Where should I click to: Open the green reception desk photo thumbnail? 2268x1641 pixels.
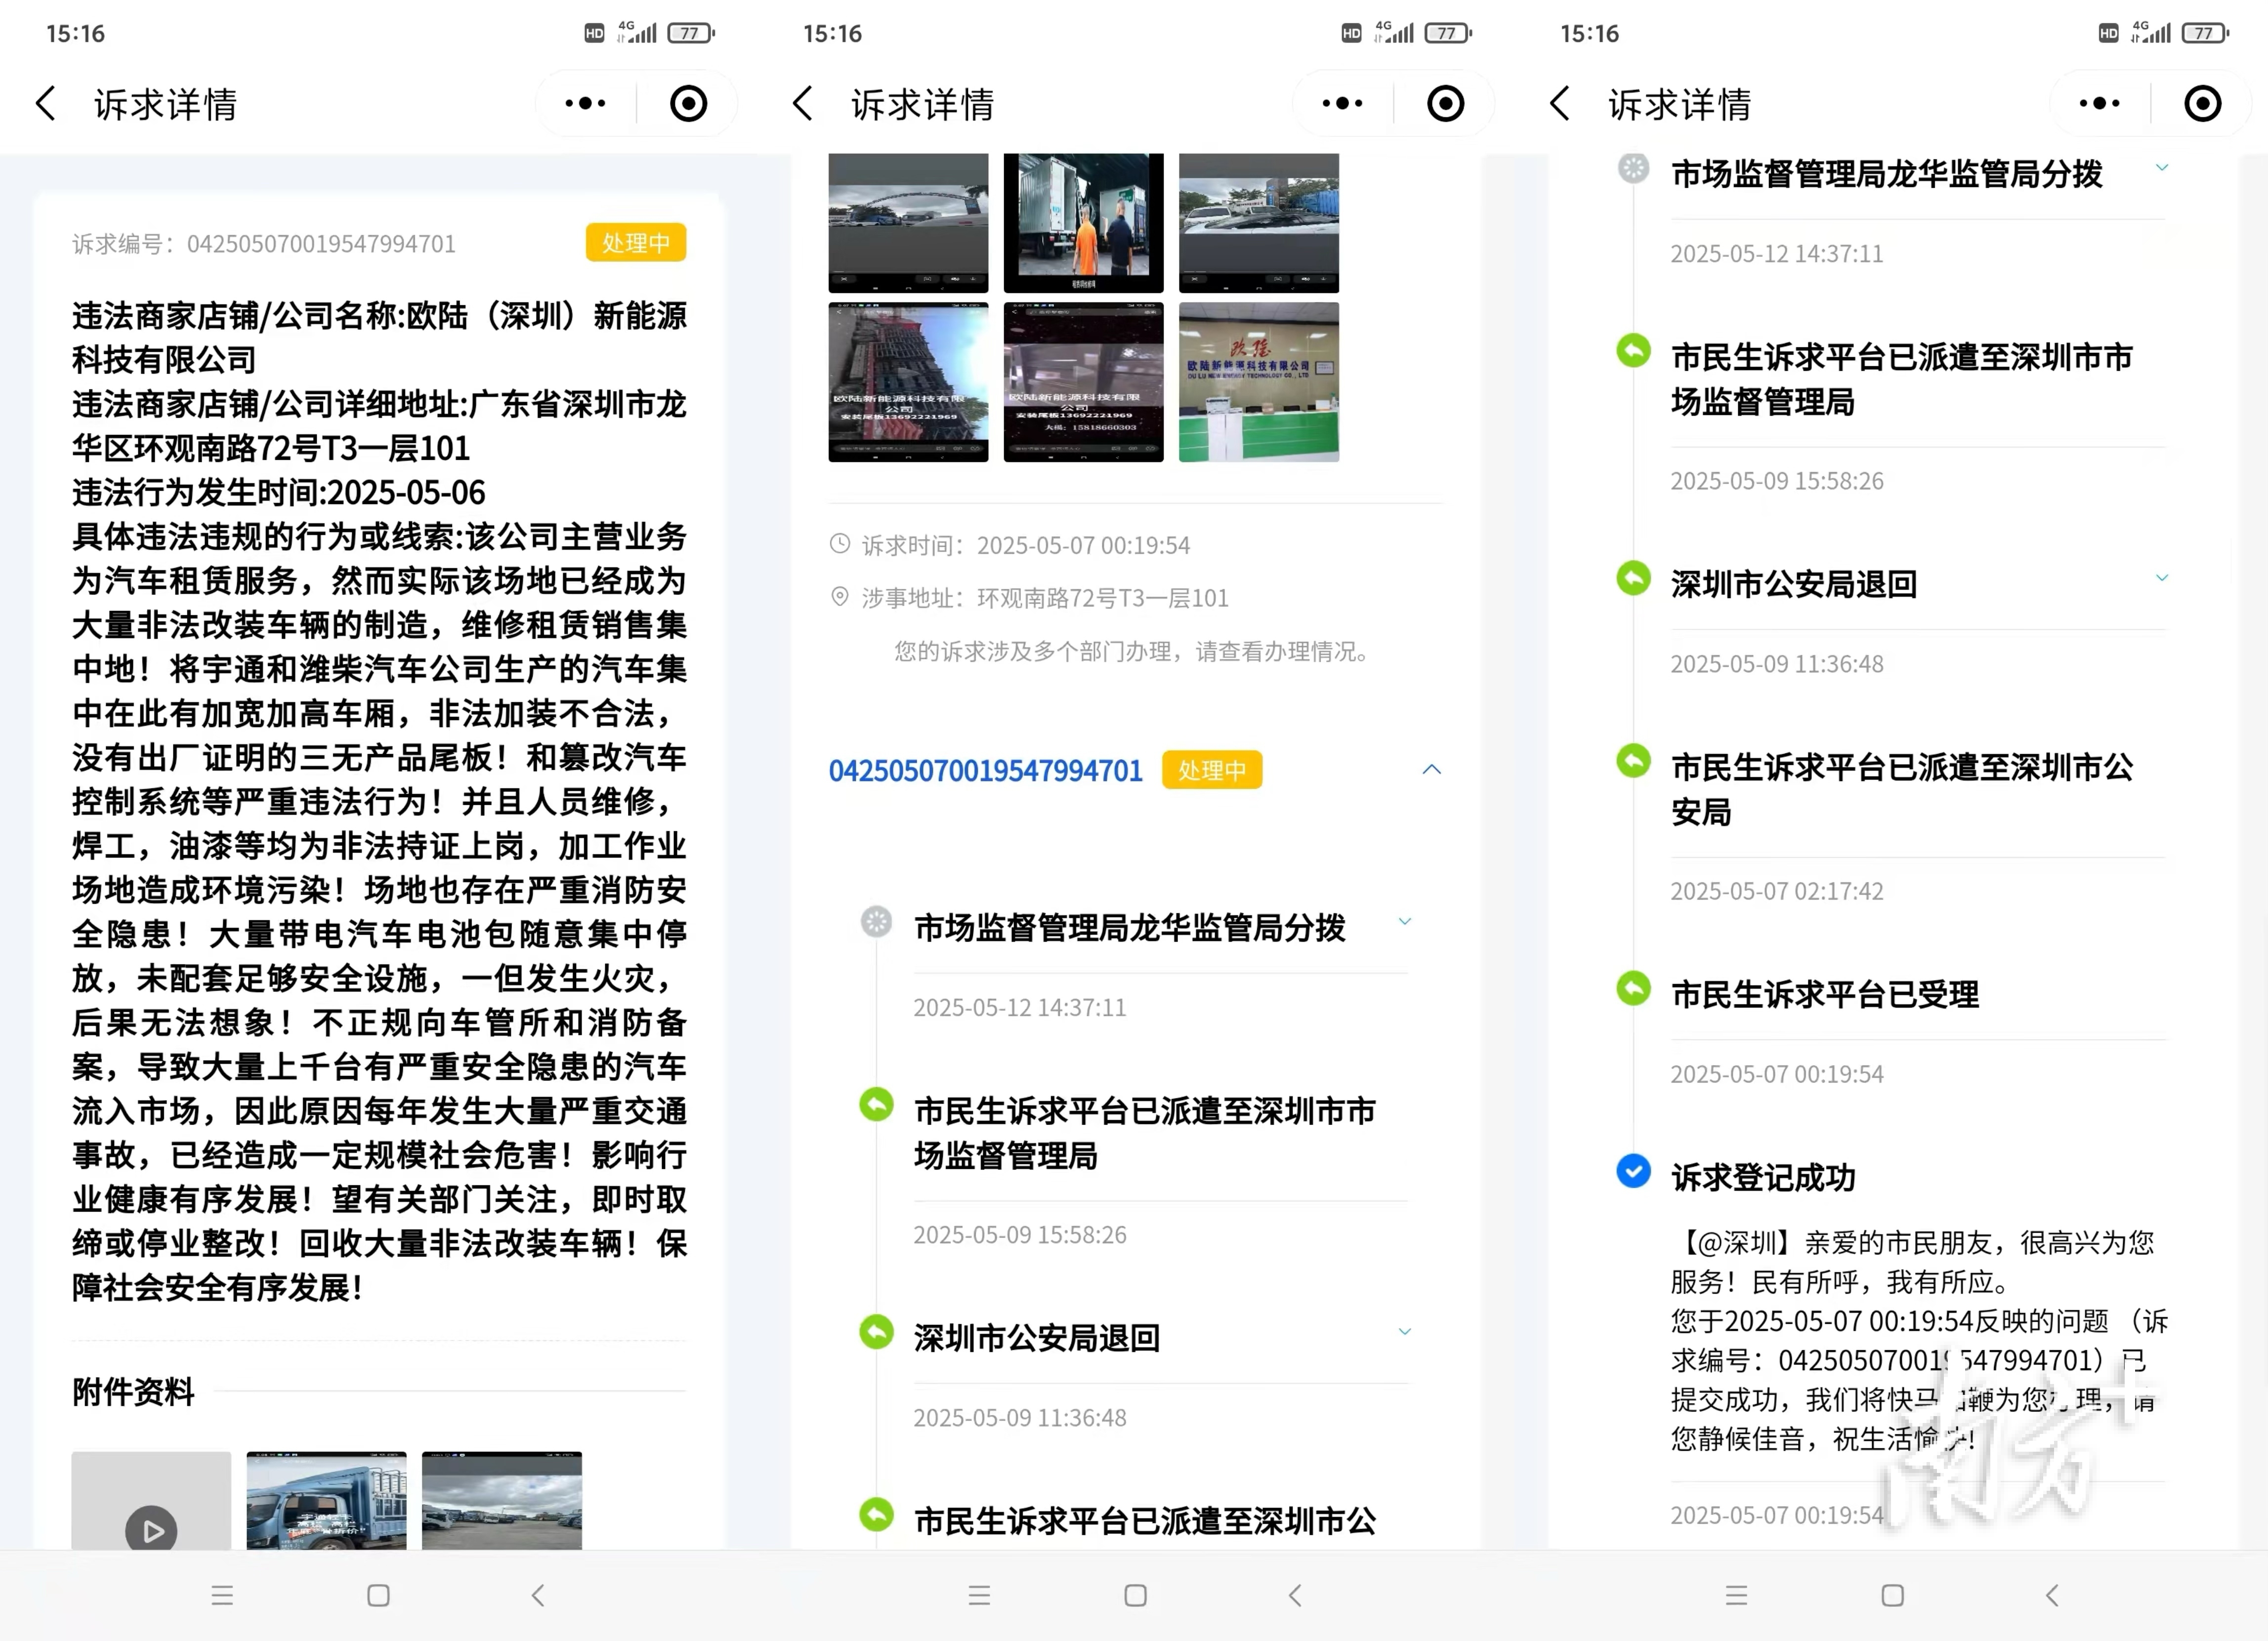point(1258,381)
